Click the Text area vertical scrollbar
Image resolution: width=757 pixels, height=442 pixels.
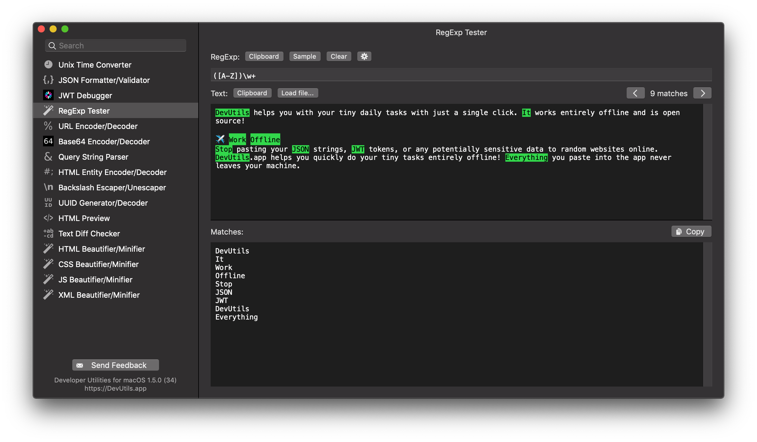(x=707, y=162)
